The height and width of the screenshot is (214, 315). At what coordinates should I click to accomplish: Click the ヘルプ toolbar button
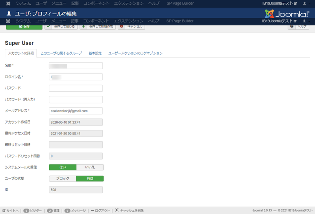298,27
